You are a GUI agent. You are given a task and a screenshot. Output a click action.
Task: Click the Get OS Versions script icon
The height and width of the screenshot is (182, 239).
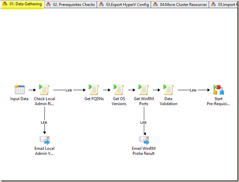click(119, 90)
